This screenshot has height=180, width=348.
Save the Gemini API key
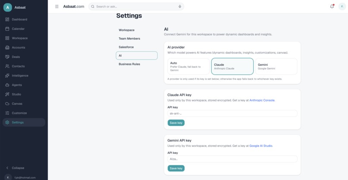(176, 168)
